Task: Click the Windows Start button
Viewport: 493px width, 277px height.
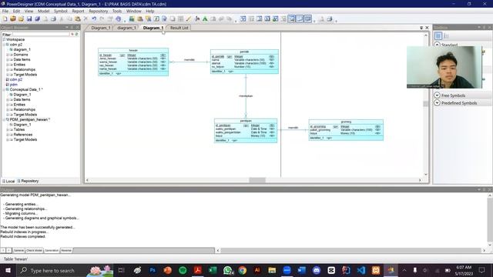Action: coord(8,270)
